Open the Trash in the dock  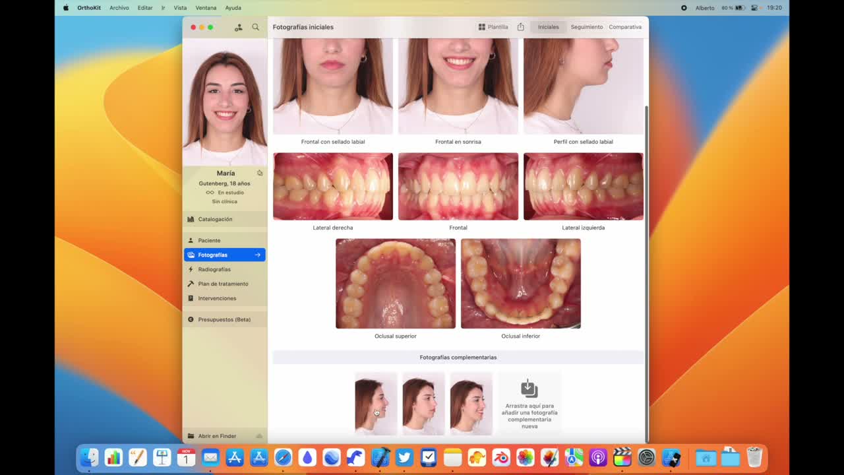pos(754,457)
